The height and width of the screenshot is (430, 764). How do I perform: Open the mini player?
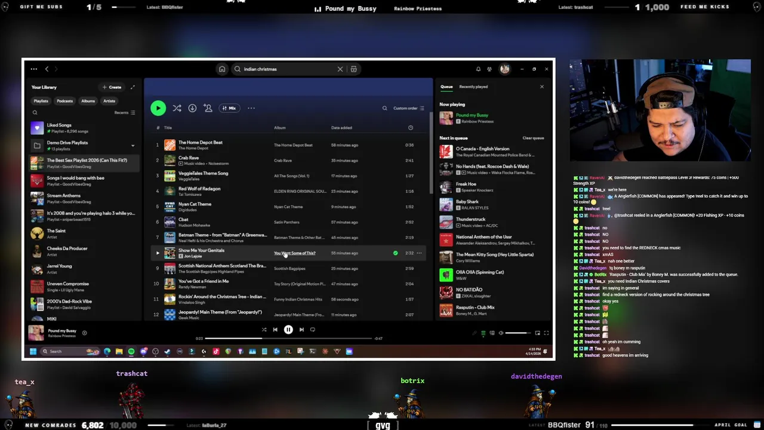(x=537, y=333)
